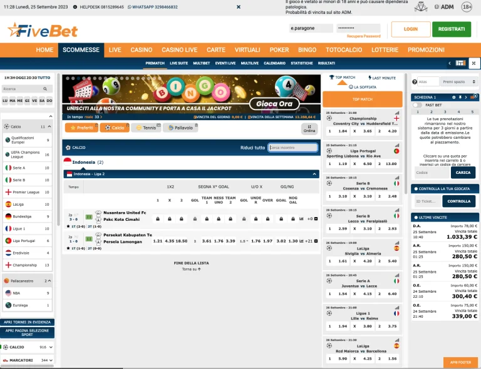
Task: Focus the ID Ticket input field
Action: pyautogui.click(x=428, y=201)
